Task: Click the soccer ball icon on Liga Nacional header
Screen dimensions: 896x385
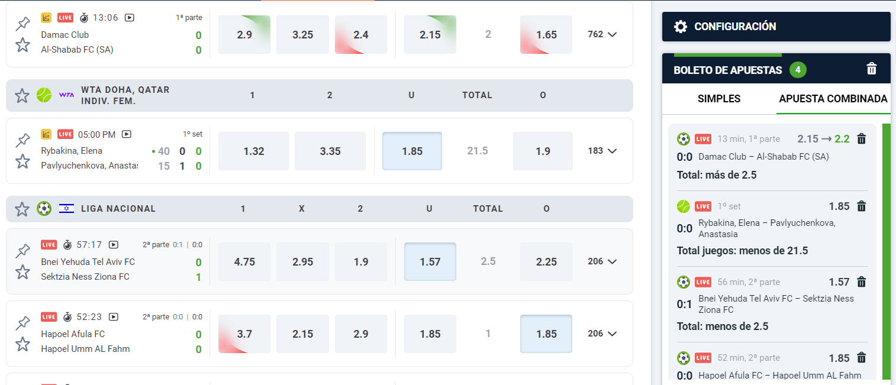Action: point(44,209)
